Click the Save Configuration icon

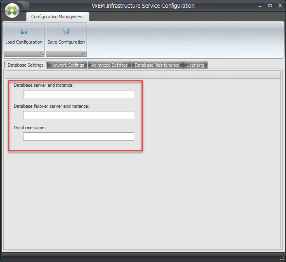coord(66,31)
